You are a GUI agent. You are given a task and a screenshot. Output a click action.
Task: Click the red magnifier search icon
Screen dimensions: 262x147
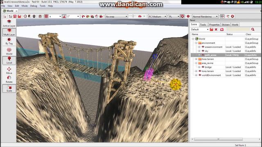[253, 29]
